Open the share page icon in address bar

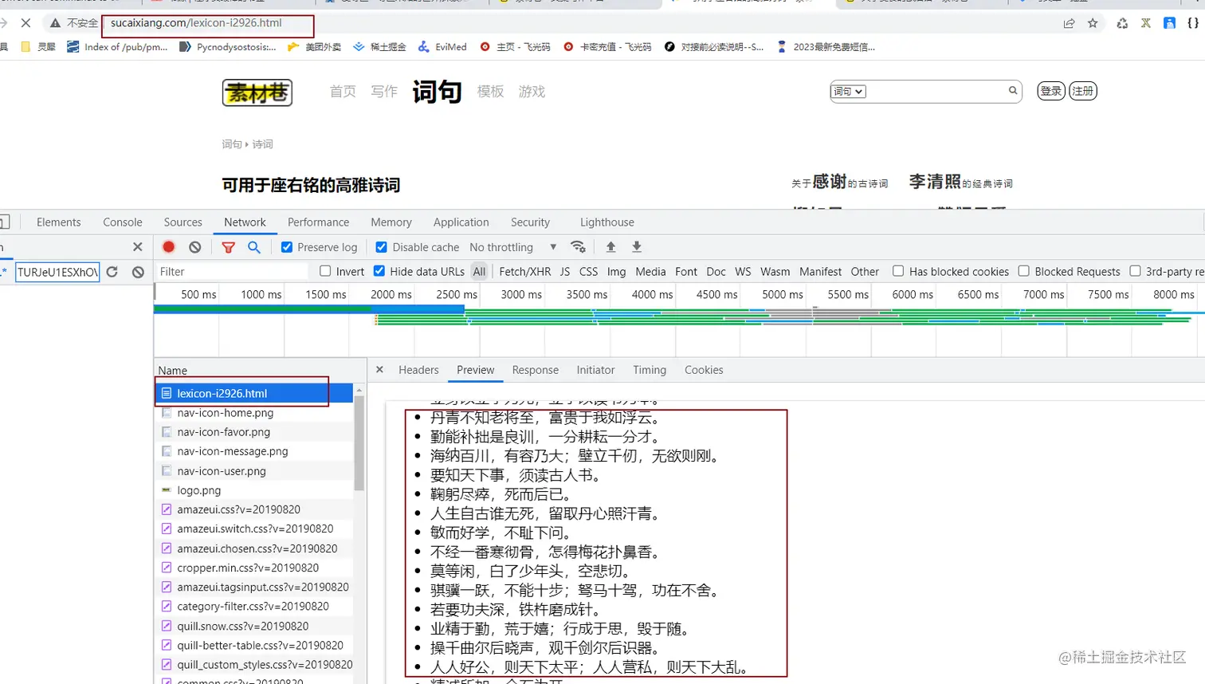pyautogui.click(x=1069, y=23)
